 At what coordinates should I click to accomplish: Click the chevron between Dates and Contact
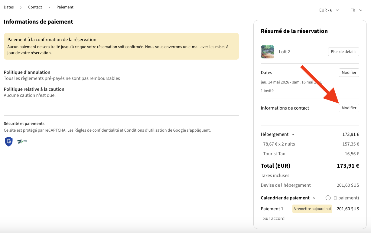click(x=21, y=7)
